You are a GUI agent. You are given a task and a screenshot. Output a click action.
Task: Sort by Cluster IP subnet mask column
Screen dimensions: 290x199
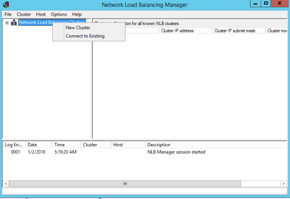tap(239, 31)
